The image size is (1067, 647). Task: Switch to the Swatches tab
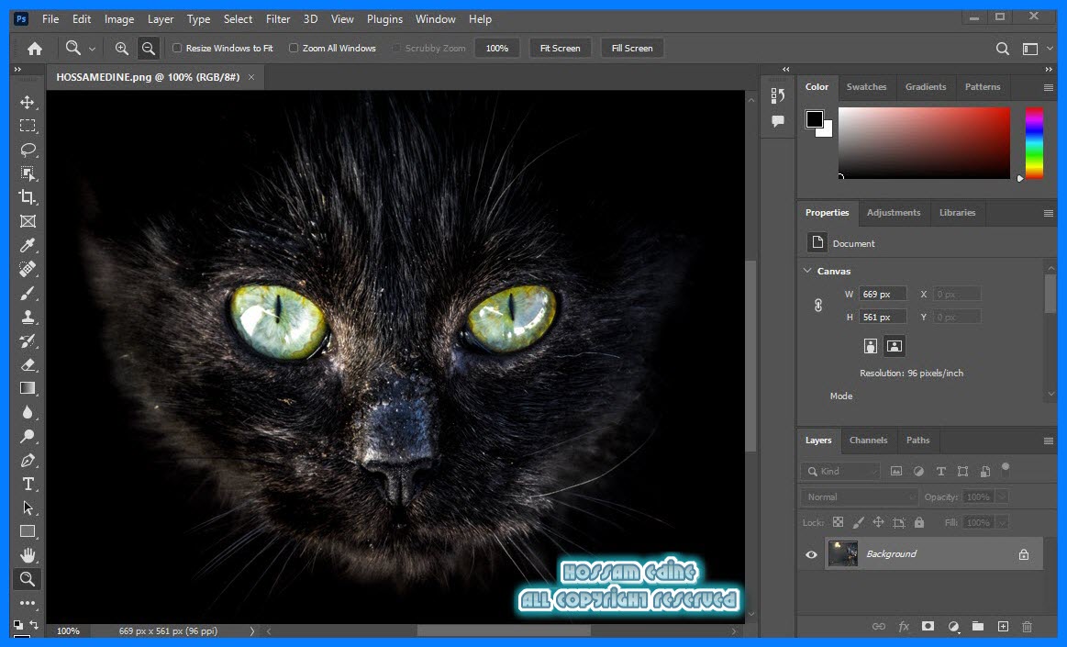coord(866,87)
